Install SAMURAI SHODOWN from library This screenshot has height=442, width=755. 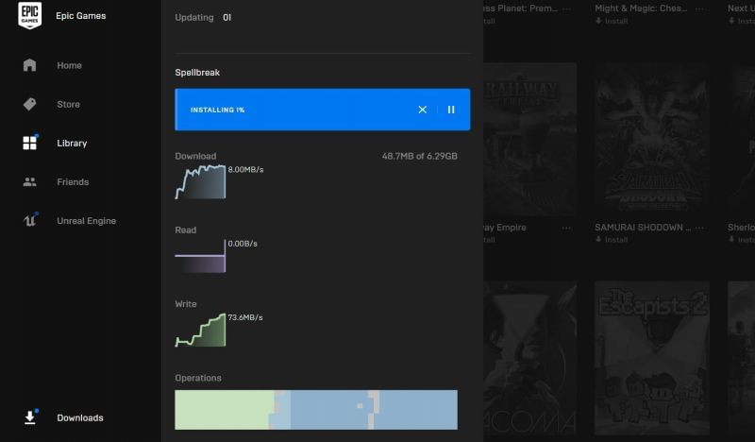tap(612, 240)
